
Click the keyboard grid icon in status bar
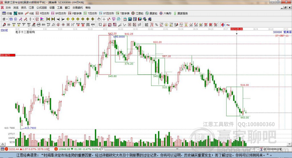click(2, 149)
